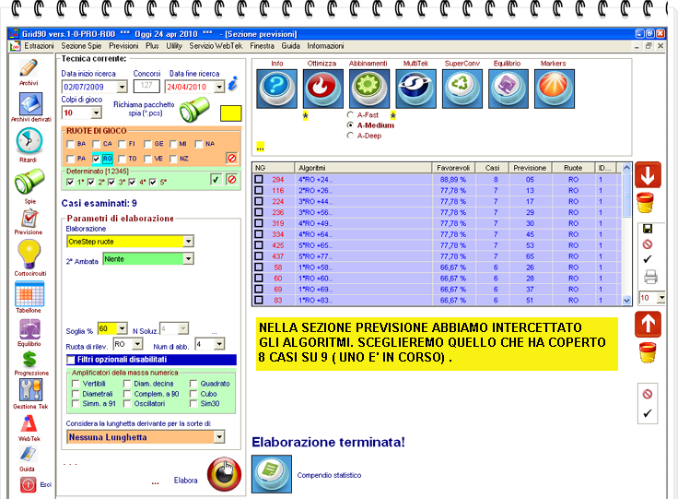Screen dimensions: 678x499
Task: Open the Ritardi clock icon
Action: click(29, 141)
